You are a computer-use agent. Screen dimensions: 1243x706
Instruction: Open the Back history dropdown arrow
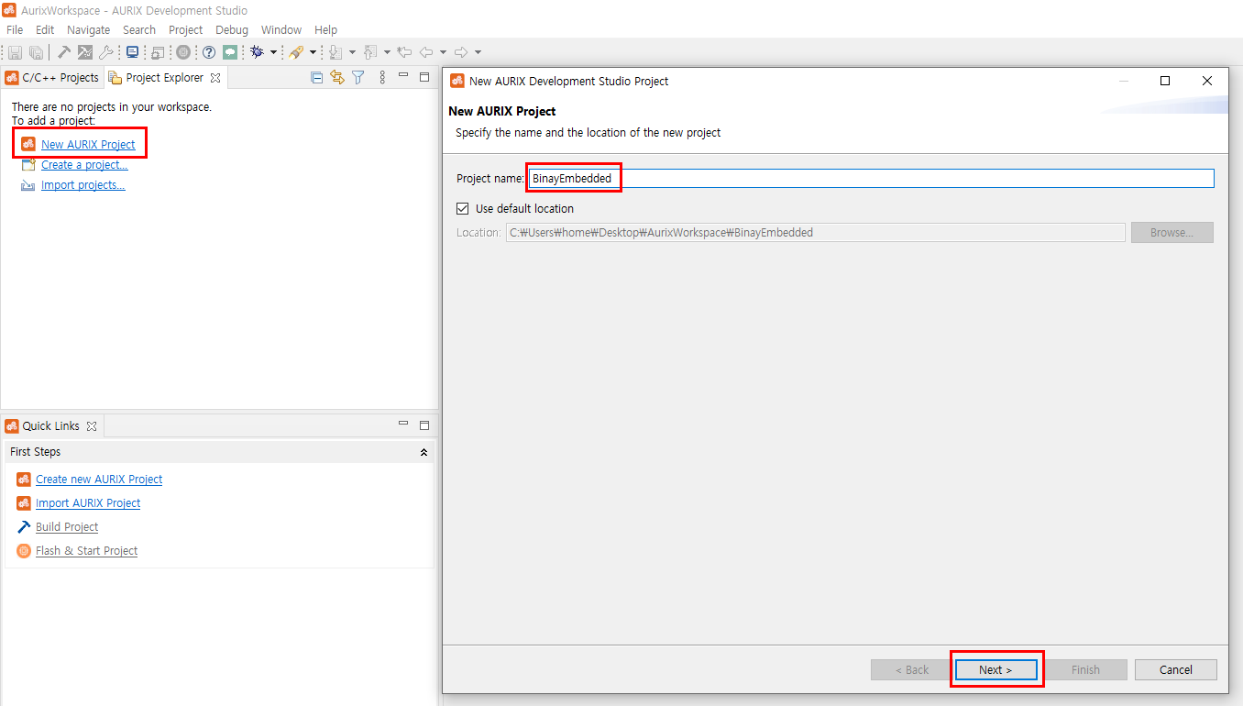(x=443, y=52)
